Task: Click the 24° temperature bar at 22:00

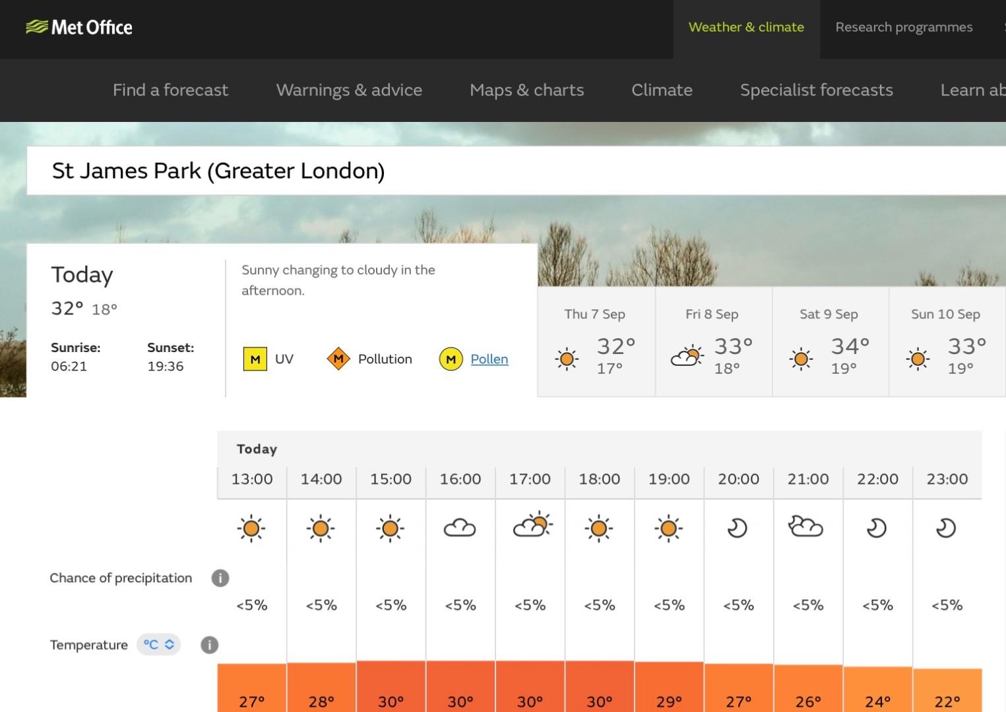Action: tap(878, 690)
